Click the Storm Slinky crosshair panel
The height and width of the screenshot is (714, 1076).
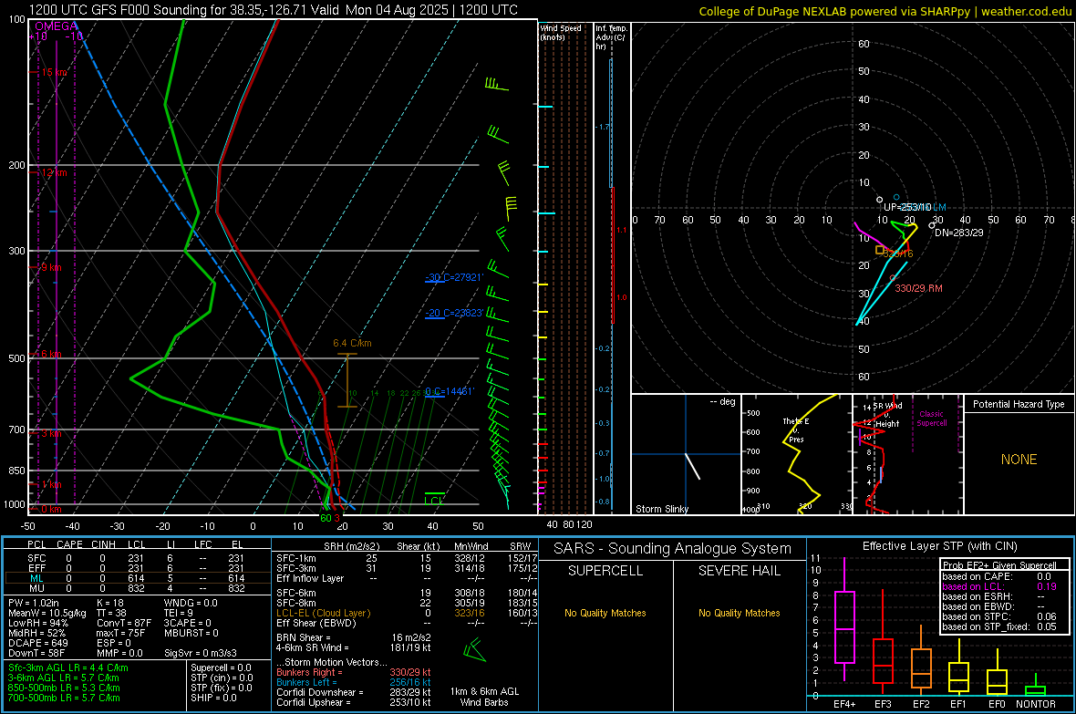(686, 454)
